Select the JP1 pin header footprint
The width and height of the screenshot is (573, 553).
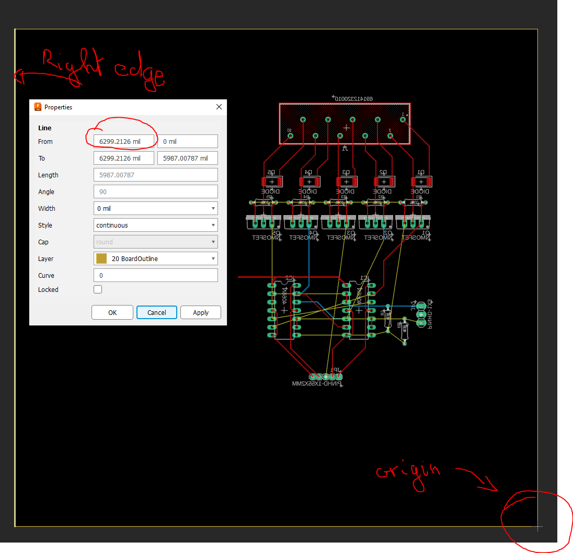tap(325, 376)
